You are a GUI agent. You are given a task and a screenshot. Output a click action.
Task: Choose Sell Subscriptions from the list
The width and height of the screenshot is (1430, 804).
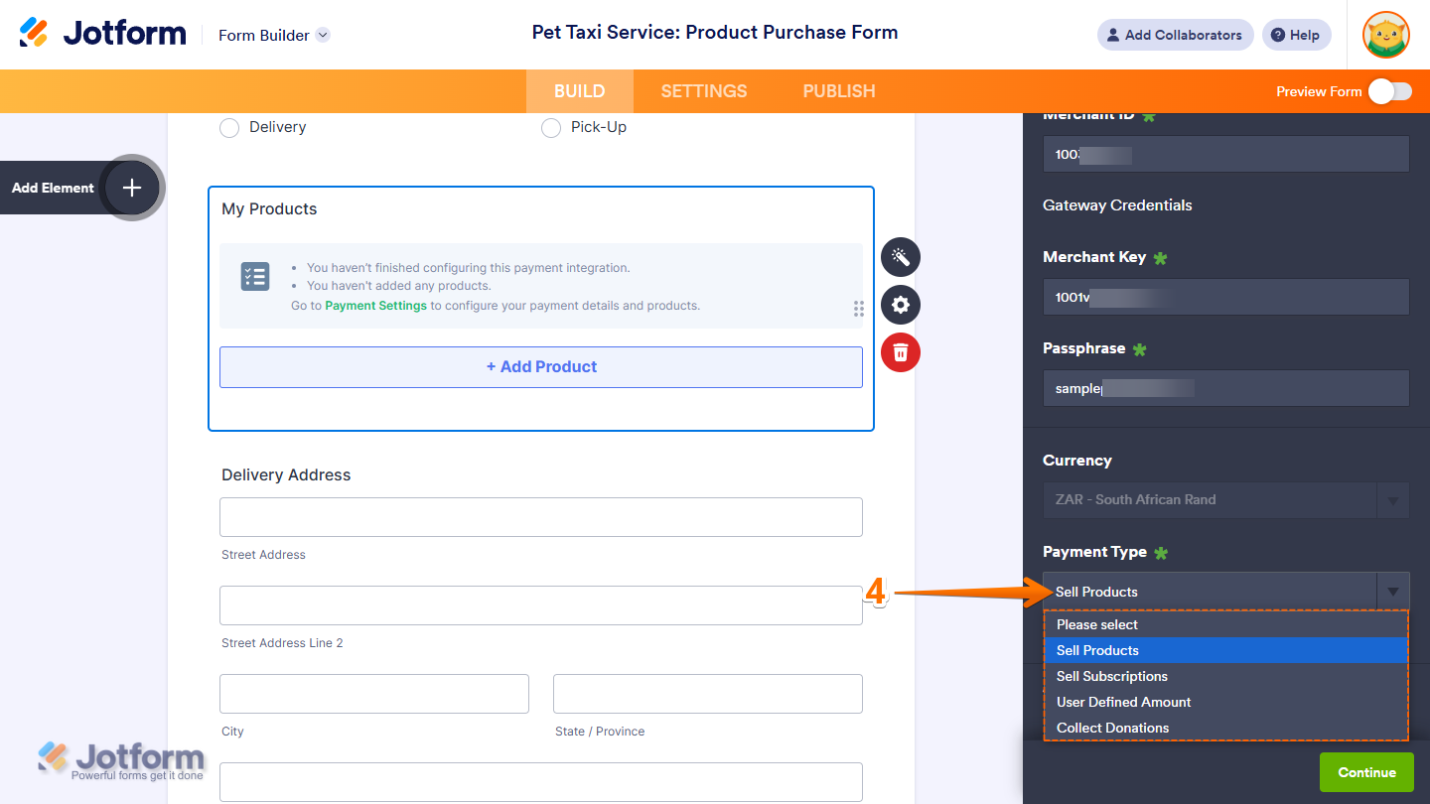[1112, 676]
